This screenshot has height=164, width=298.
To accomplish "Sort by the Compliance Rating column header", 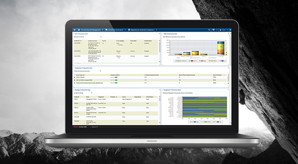I will pyautogui.click(x=115, y=75).
